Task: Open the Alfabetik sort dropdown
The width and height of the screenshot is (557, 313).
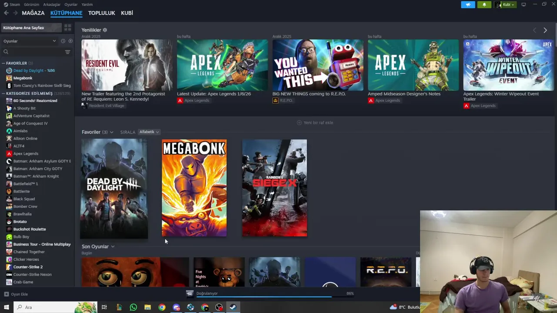Action: tap(149, 132)
